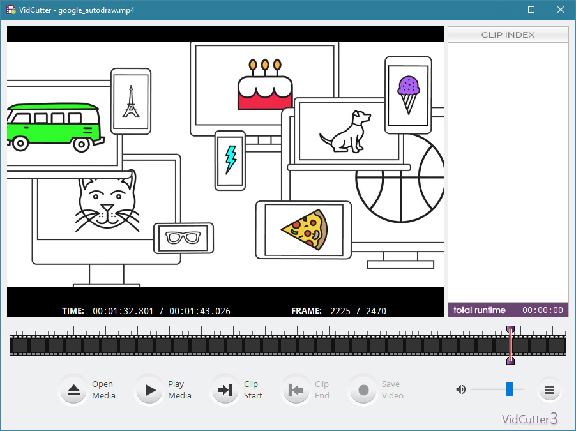The image size is (576, 431).
Task: Click the video preview area
Action: [x=225, y=165]
